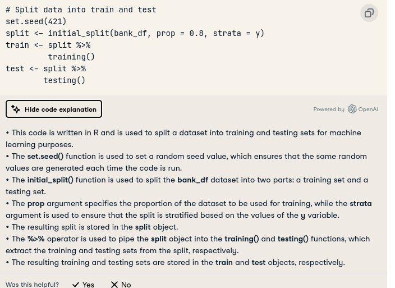
Task: Click bold 'bank_df' in the explanation
Action: pos(192,180)
